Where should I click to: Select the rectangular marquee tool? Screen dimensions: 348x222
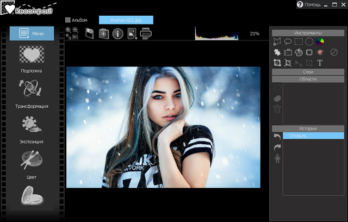point(298,41)
